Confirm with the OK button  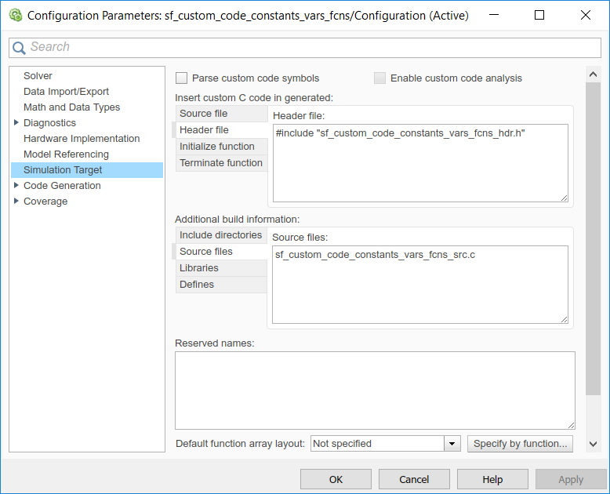[336, 479]
